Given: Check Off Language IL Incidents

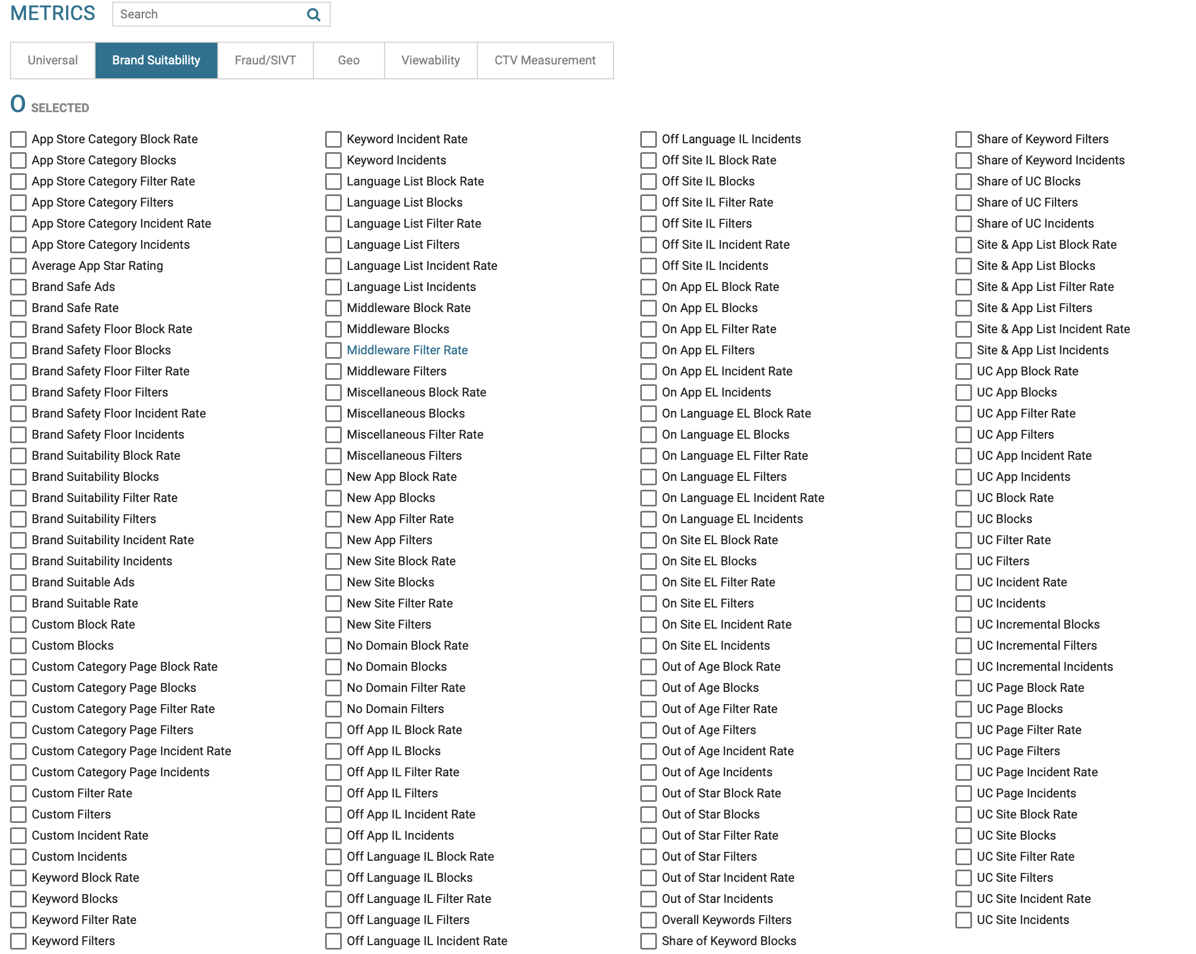Looking at the screenshot, I should click(x=649, y=139).
